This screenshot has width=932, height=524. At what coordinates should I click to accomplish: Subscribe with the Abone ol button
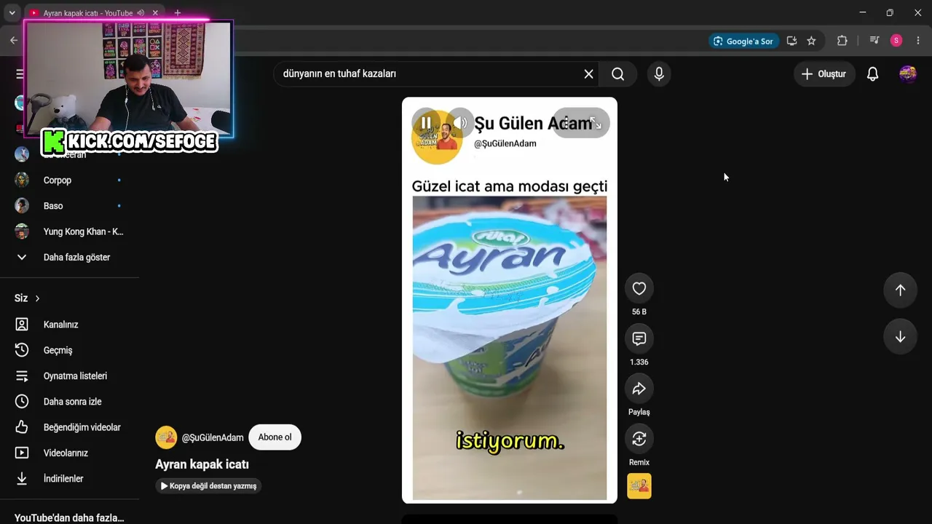275,437
